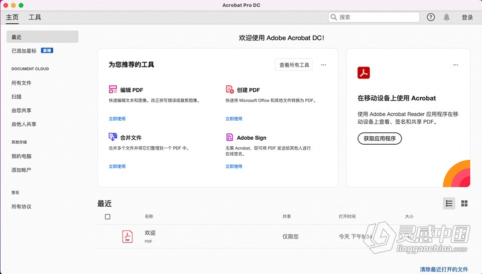Click 清除最近打开的文件 link
Screen dimensions: 482x274
point(444,269)
